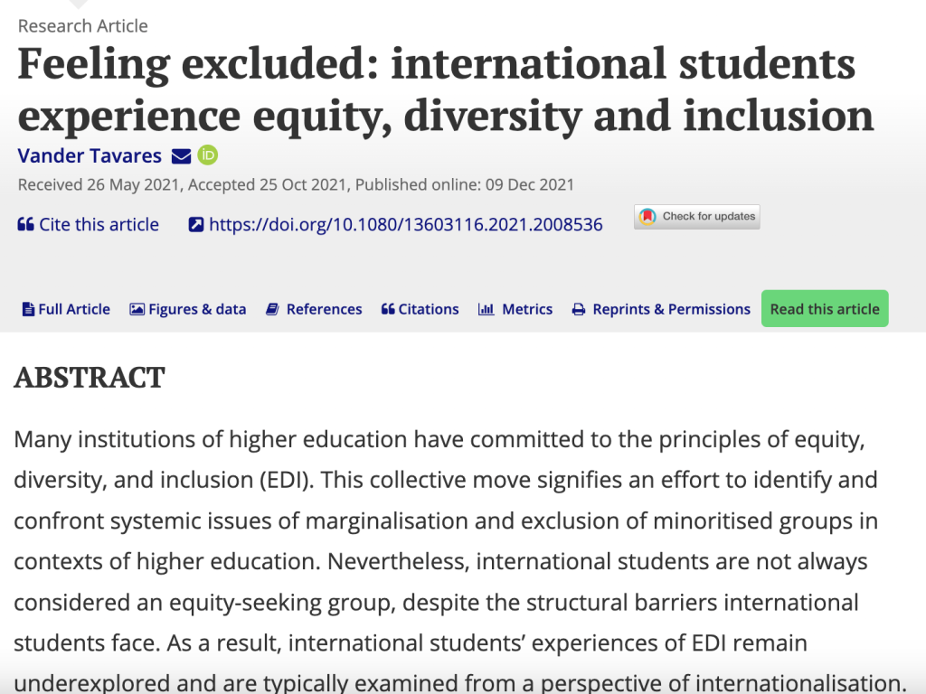Open the green ORCID iD icon
Image resolution: width=926 pixels, height=694 pixels.
coord(207,155)
